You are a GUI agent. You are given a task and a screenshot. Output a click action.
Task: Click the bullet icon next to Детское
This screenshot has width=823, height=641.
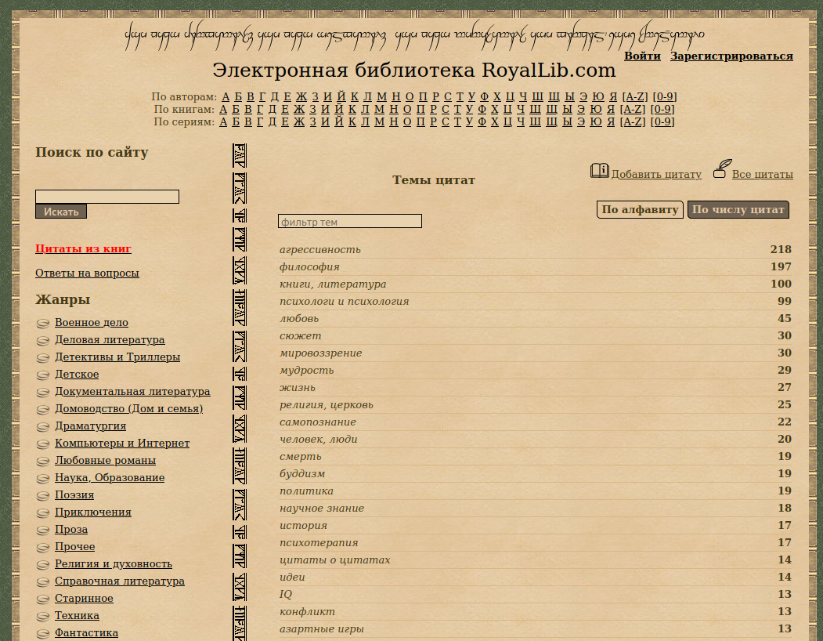pyautogui.click(x=43, y=375)
